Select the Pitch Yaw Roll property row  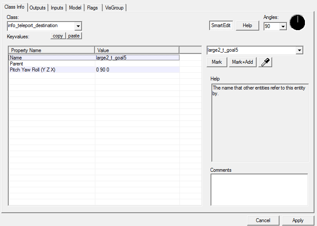tap(94, 70)
